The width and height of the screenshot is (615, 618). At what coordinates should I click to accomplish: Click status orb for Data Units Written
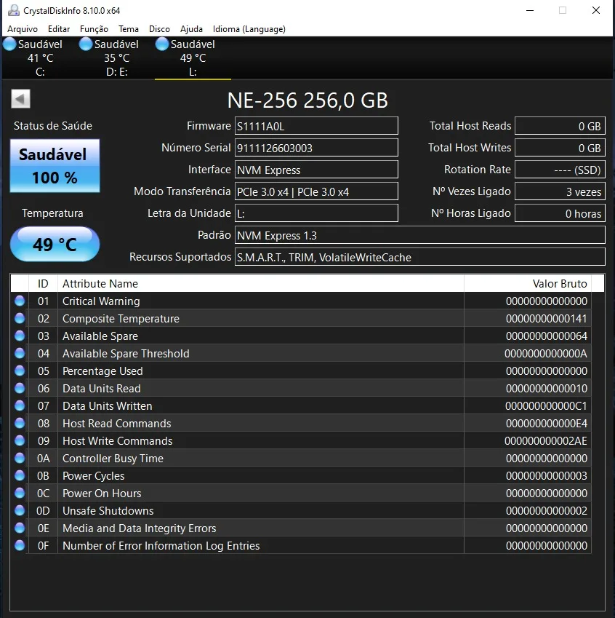tap(20, 405)
